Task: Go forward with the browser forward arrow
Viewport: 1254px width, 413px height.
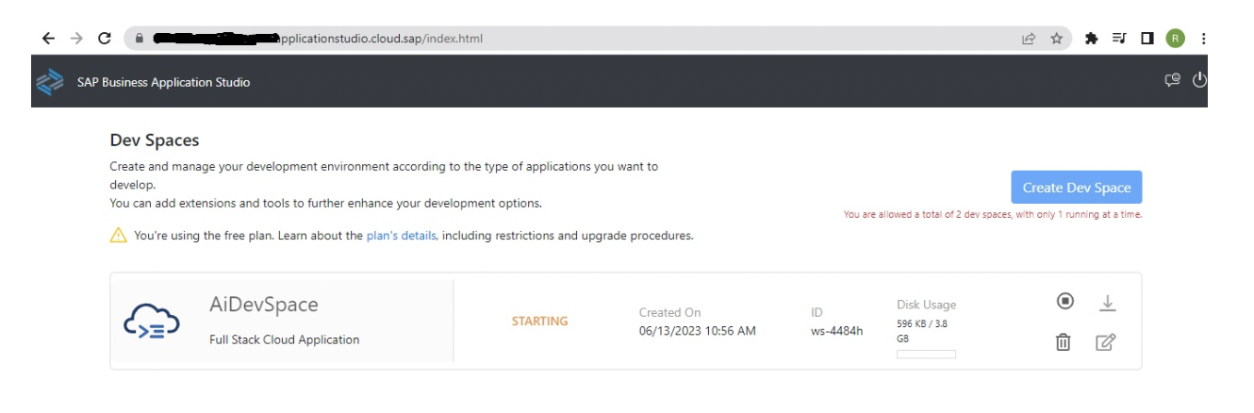Action: (x=76, y=39)
